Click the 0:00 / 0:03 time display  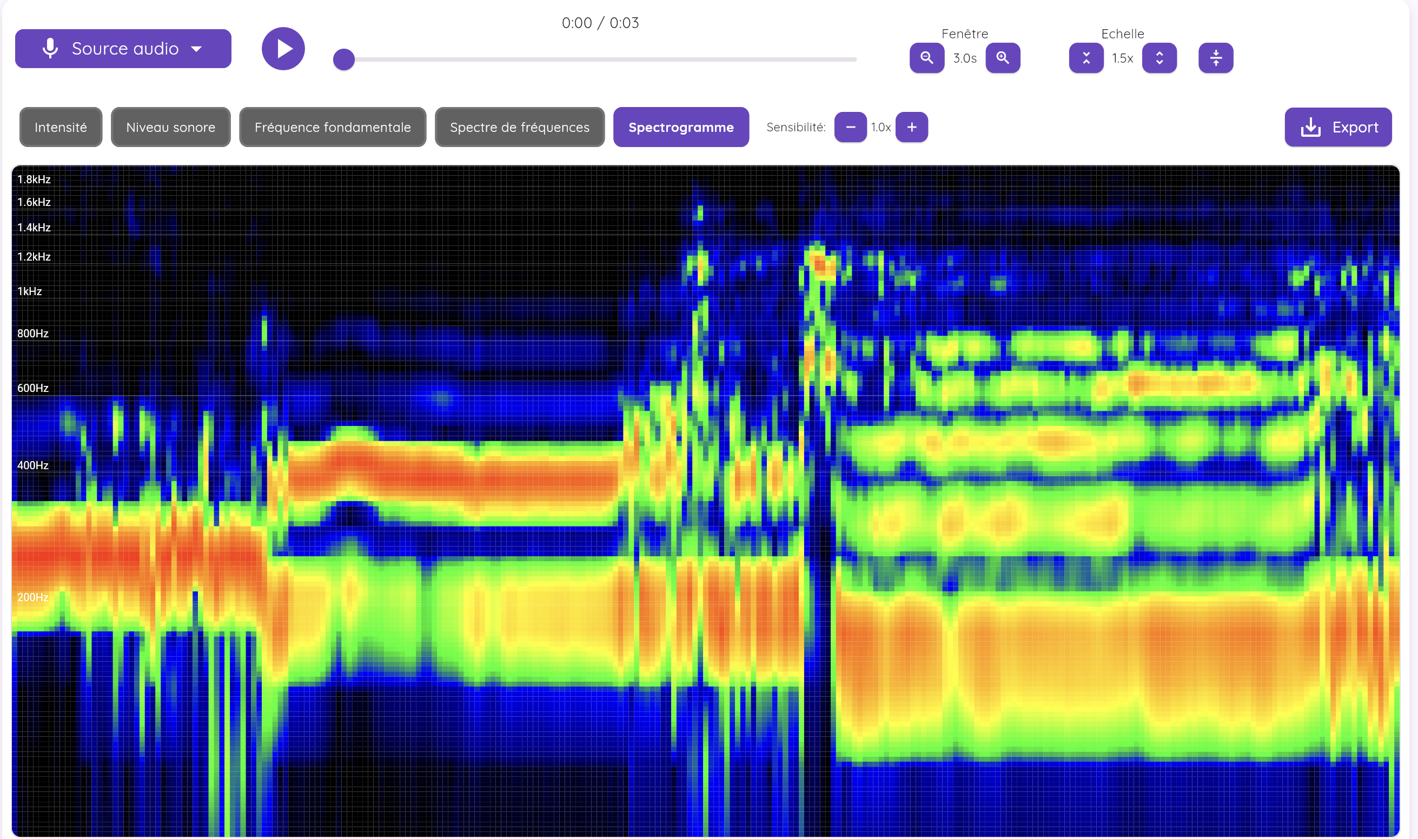[600, 23]
